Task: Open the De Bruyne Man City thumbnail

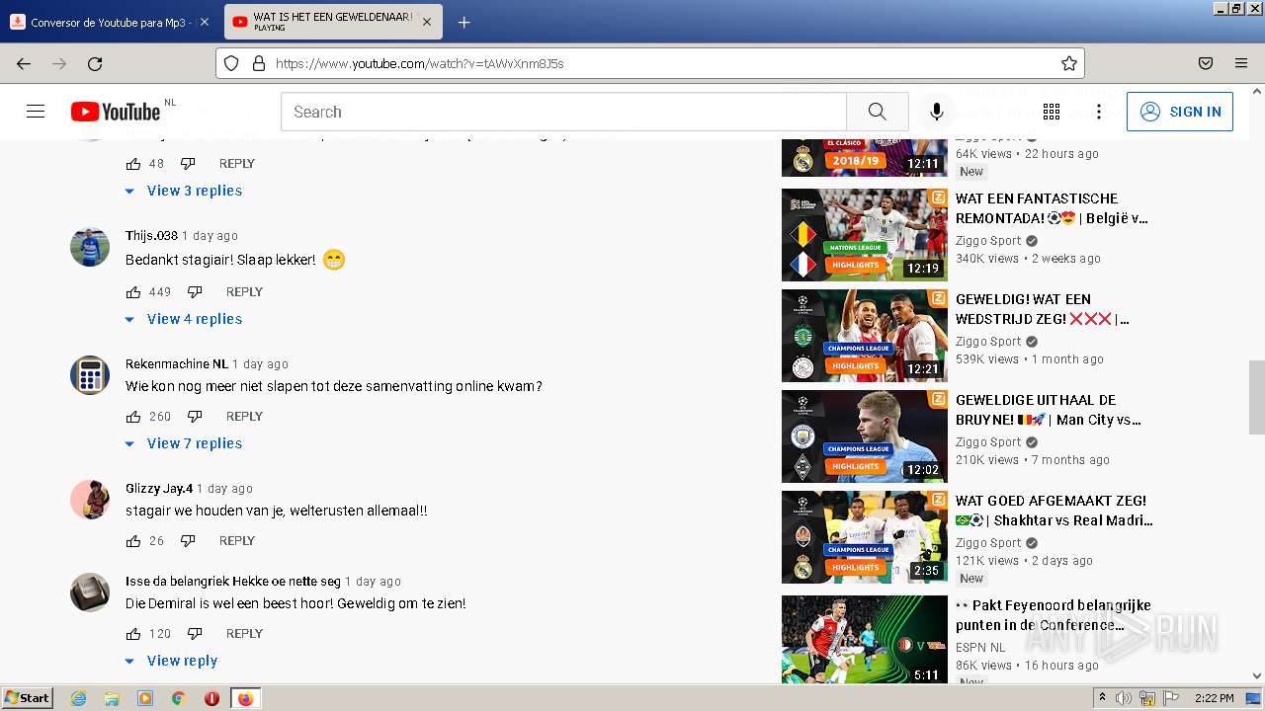Action: [865, 436]
